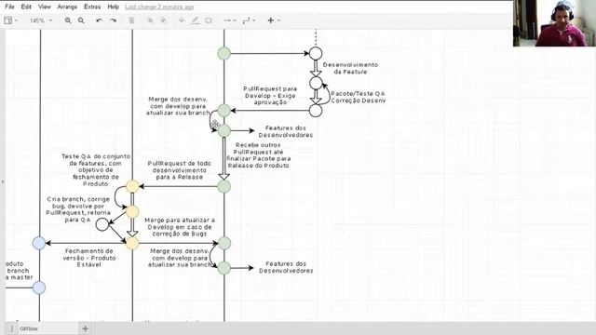Open the Waypoints connector style dropdown

[249, 20]
